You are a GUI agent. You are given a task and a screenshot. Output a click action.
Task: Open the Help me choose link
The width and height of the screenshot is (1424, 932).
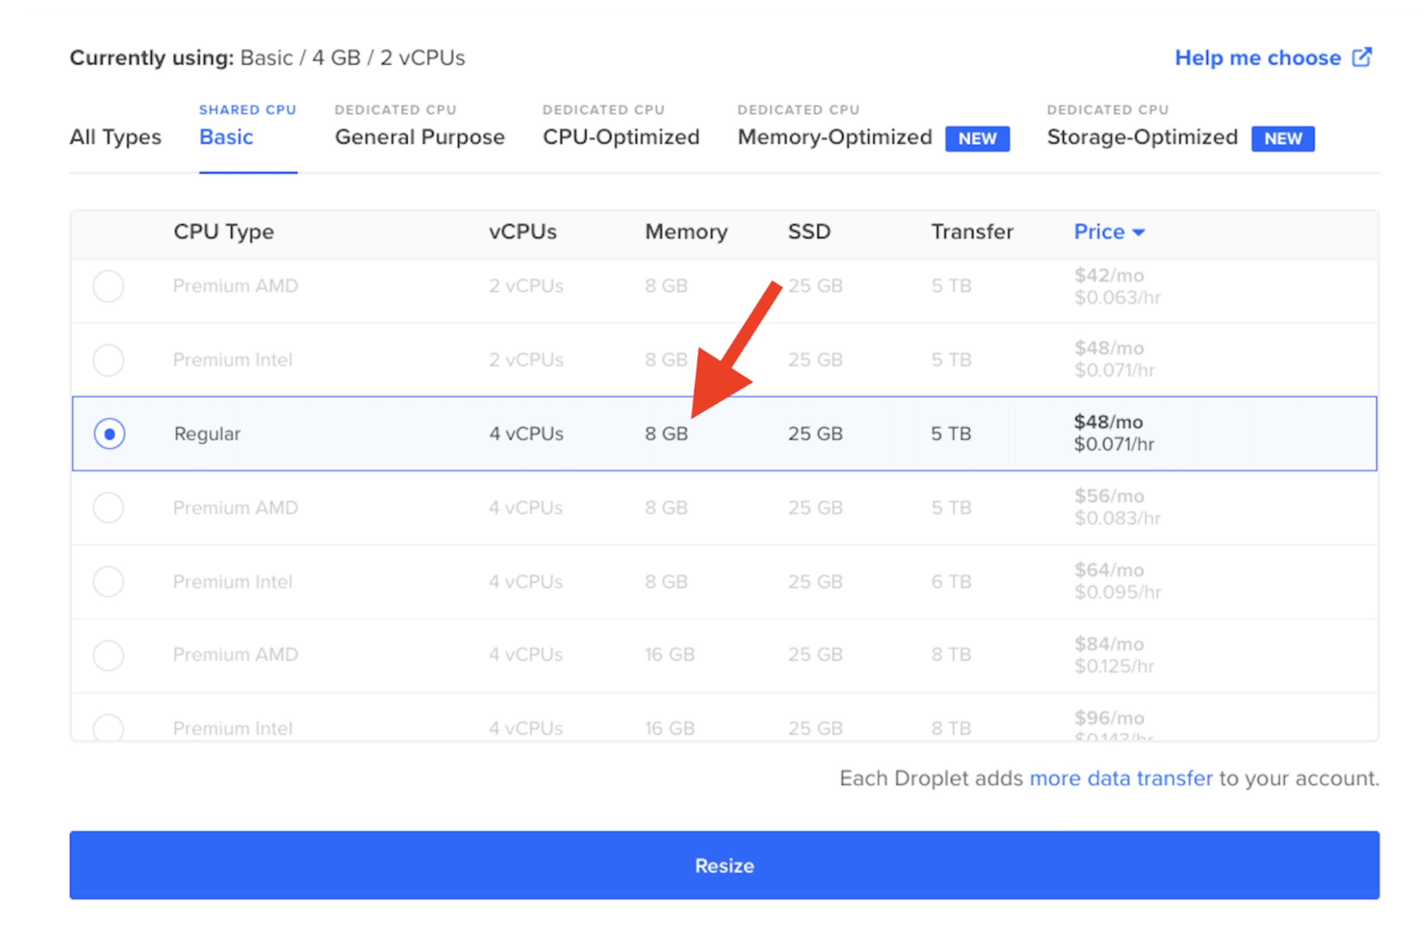coord(1257,57)
